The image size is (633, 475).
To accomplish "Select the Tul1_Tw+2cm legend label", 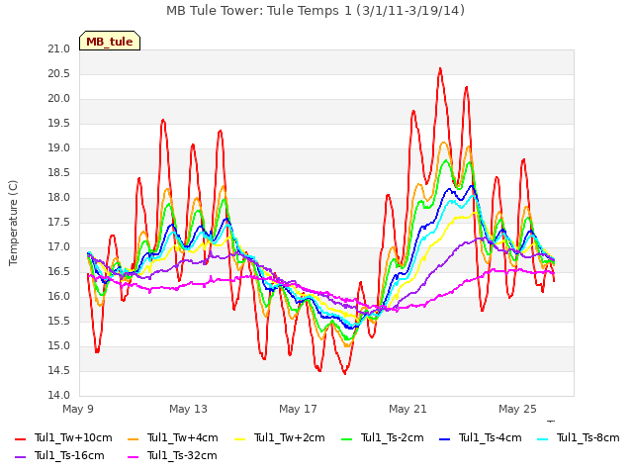I will tap(290, 437).
